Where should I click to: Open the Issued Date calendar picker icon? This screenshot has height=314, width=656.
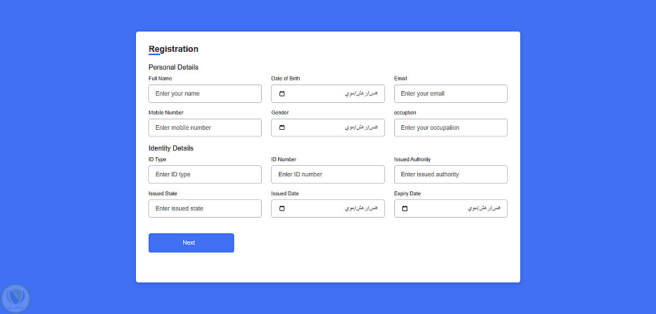pos(282,208)
